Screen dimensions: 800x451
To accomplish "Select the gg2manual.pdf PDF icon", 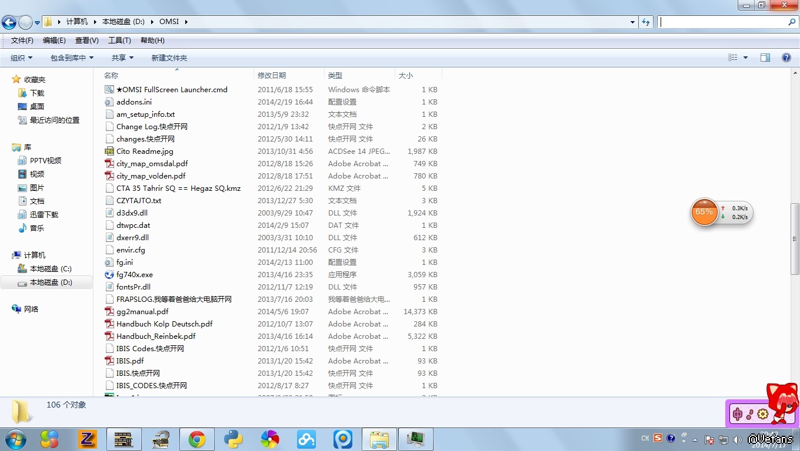I will click(x=109, y=311).
